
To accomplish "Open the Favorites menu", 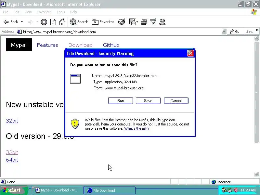I will coord(44,12).
